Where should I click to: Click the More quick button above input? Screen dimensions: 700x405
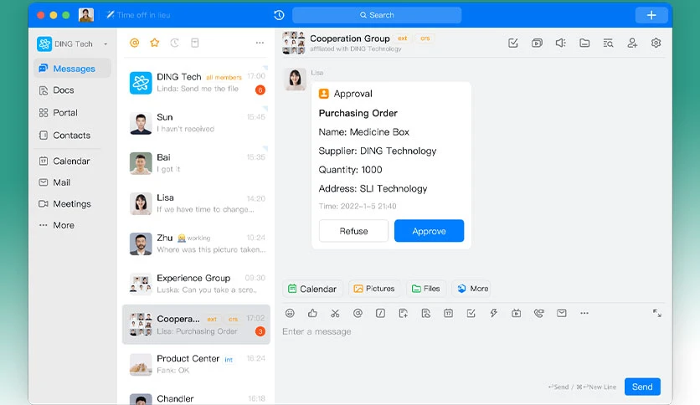click(473, 289)
